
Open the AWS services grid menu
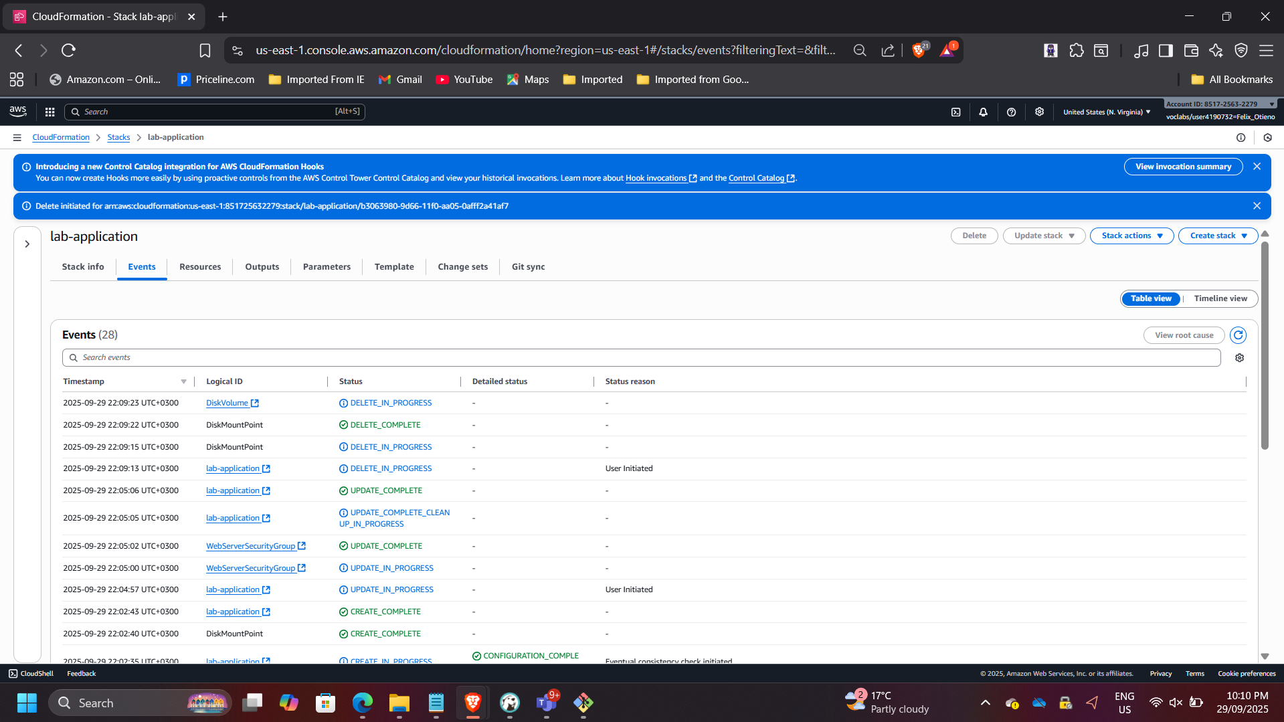(x=50, y=112)
